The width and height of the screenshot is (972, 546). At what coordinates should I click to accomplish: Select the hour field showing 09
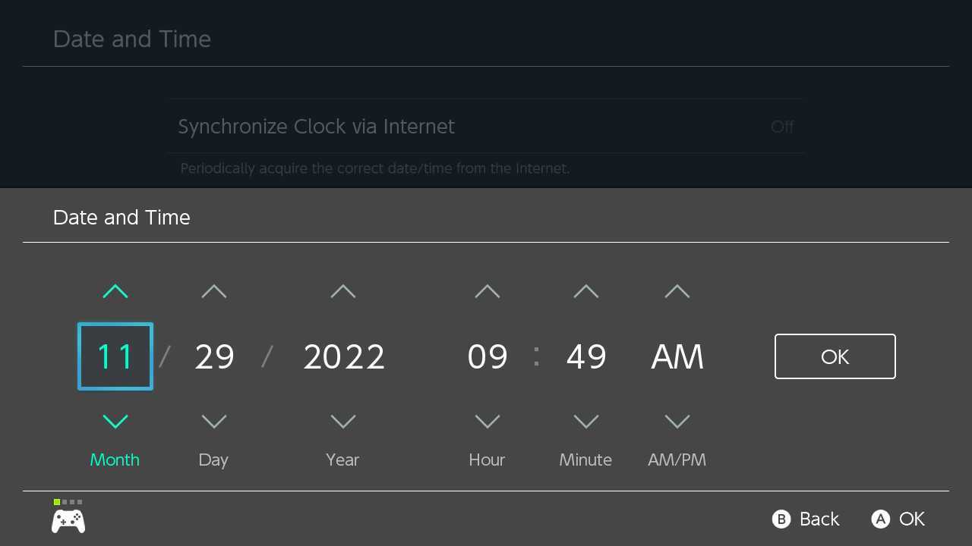pos(488,356)
